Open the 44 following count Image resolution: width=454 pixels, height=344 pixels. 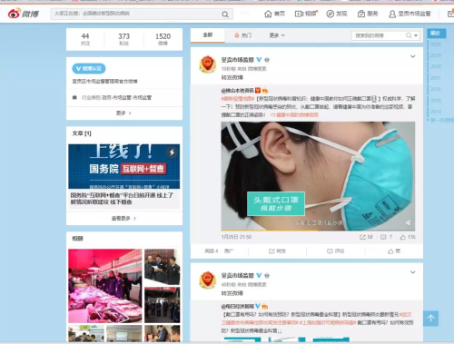(85, 39)
